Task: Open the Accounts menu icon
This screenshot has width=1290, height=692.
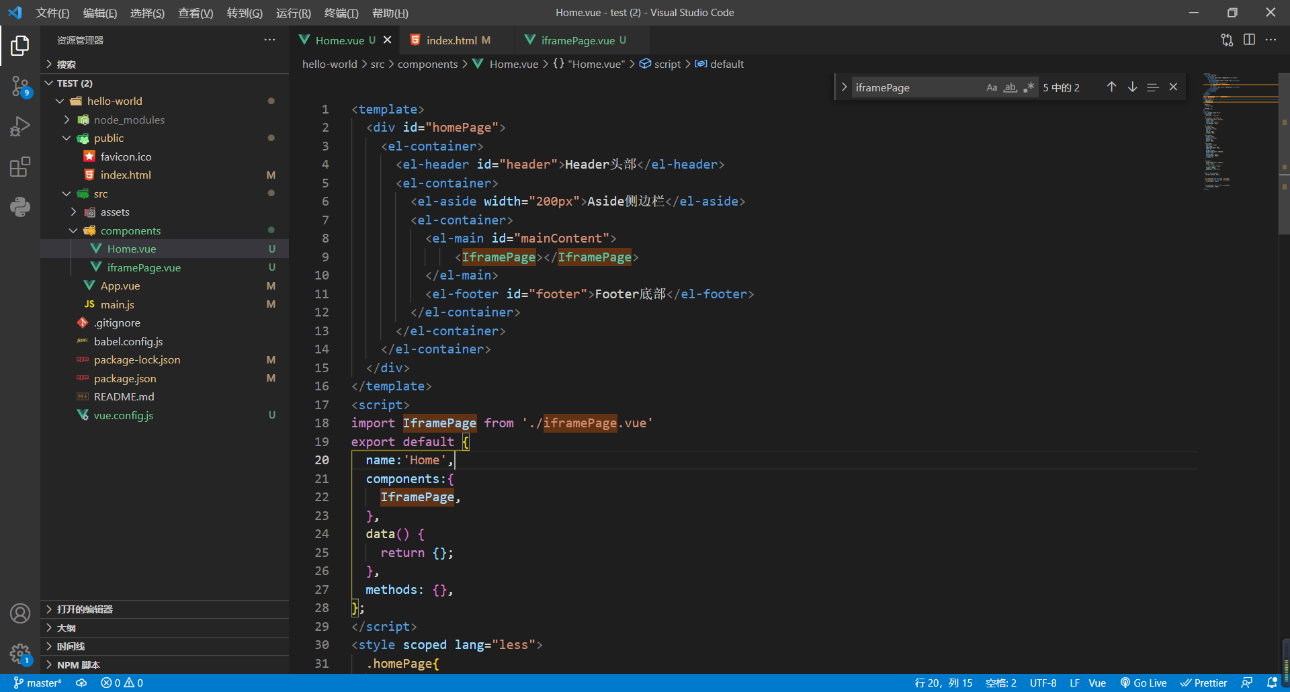Action: 20,613
